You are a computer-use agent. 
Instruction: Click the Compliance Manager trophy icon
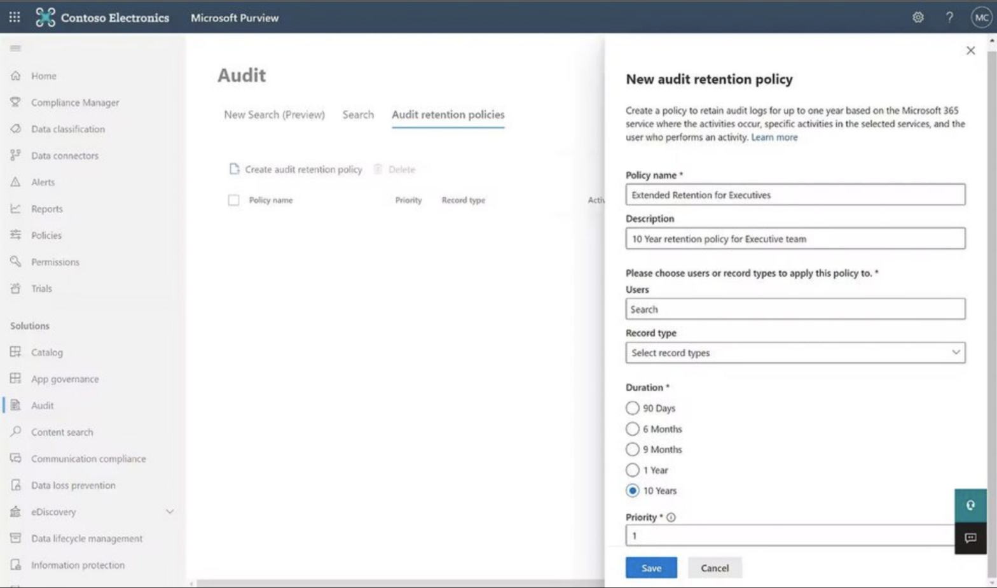pyautogui.click(x=15, y=102)
